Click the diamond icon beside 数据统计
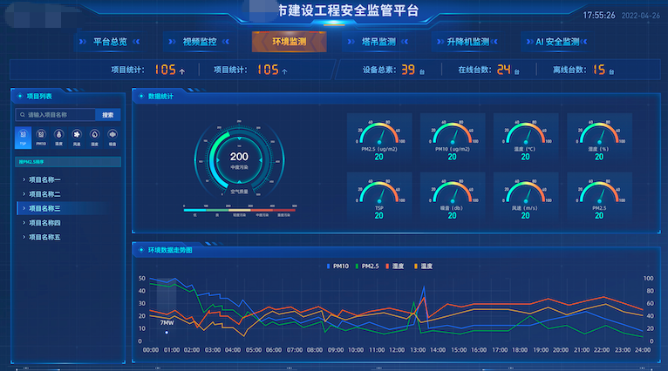668x371 pixels. pos(141,97)
